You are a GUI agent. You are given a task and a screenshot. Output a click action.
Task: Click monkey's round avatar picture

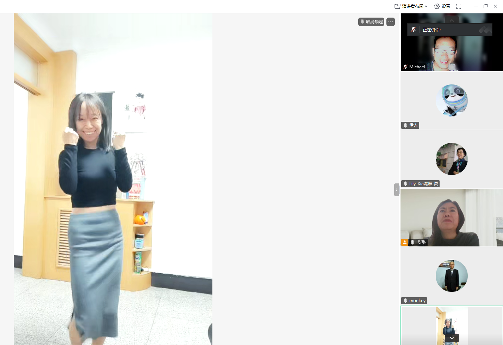[x=452, y=276]
